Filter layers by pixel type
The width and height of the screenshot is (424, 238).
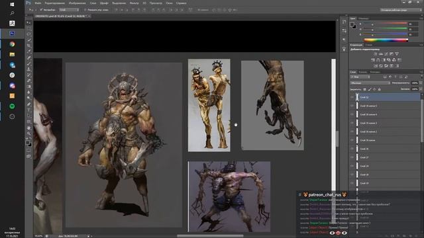click(385, 77)
